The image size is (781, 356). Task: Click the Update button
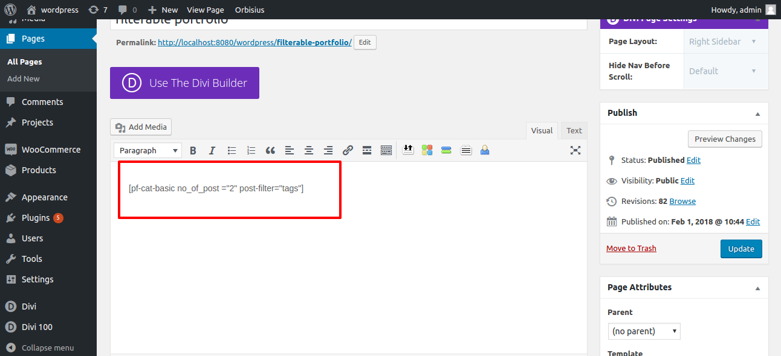tap(740, 249)
